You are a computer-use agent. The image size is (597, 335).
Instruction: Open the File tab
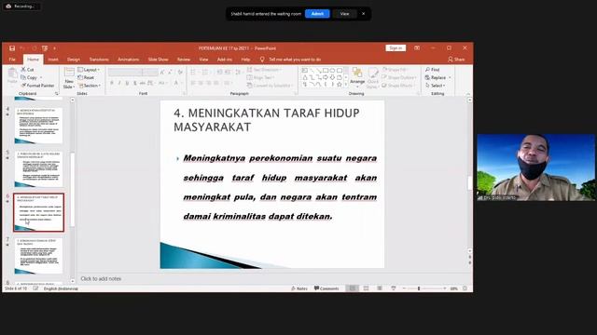coord(12,60)
